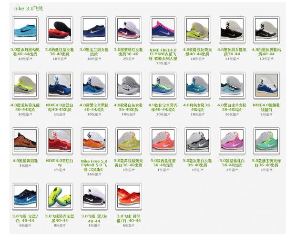Click the '3.0飞线 宝蓝/白 40-44' title link
The height and width of the screenshot is (235, 286).
click(25, 218)
